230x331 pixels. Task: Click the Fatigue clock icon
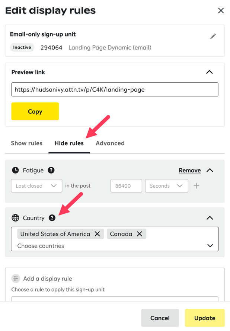click(15, 170)
